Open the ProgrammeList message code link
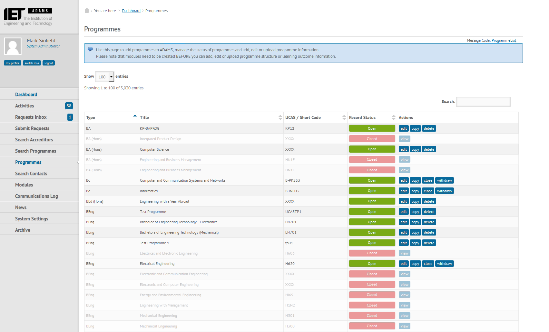This screenshot has width=549, height=332. click(504, 41)
